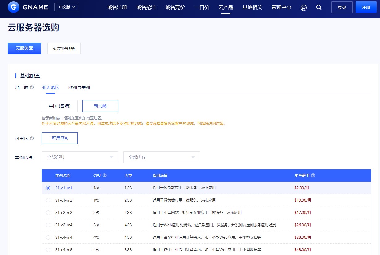Image resolution: width=380 pixels, height=255 pixels.
Task: Switch to the 站群服务器 tab
Action: (x=64, y=49)
